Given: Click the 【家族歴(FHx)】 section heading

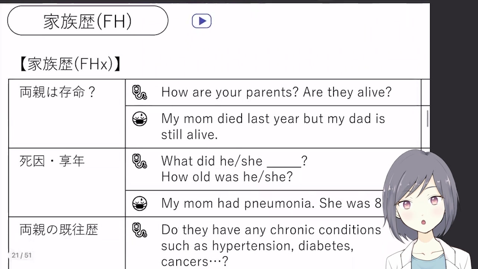Looking at the screenshot, I should pyautogui.click(x=70, y=64).
